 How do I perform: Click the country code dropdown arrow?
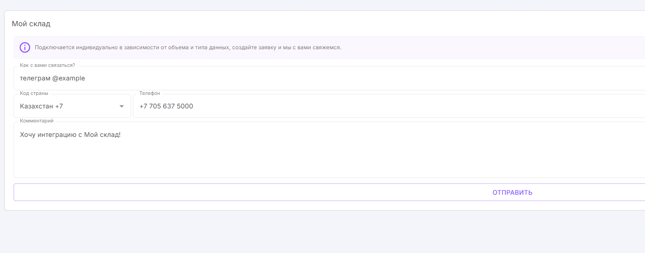point(121,106)
